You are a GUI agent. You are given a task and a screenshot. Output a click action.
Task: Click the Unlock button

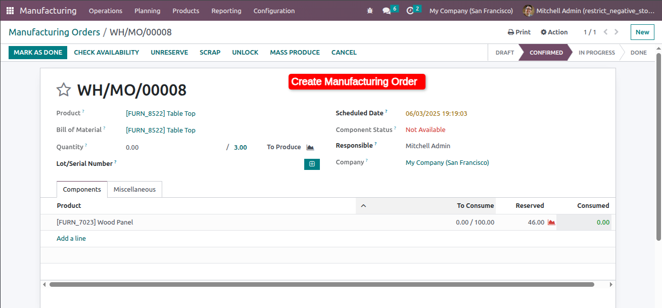click(245, 53)
